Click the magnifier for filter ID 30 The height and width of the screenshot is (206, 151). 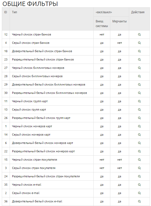click(139, 93)
